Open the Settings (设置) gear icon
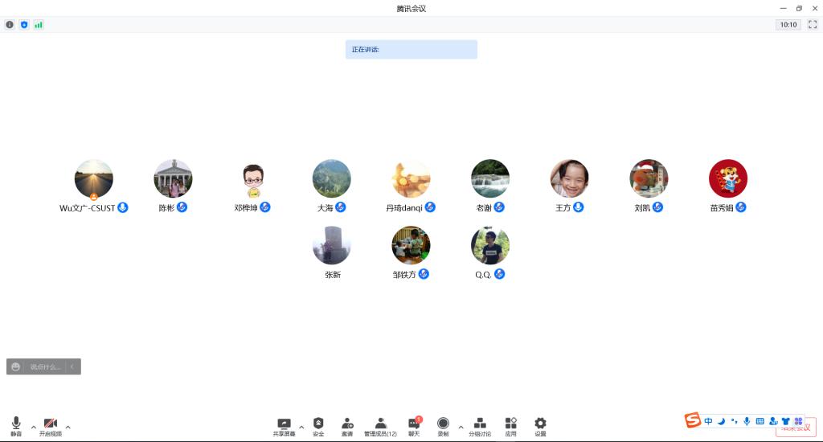This screenshot has height=442, width=823. click(x=540, y=424)
